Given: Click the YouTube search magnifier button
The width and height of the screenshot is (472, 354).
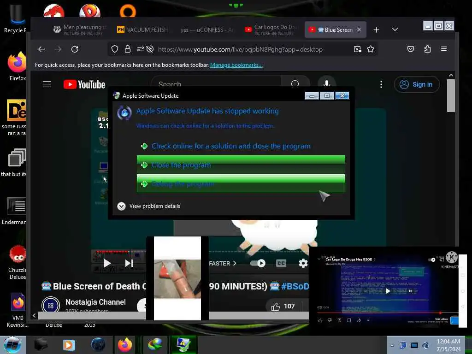Looking at the screenshot, I should tap(295, 84).
